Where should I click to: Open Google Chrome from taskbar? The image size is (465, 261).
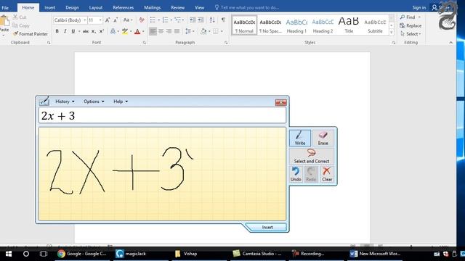81,254
